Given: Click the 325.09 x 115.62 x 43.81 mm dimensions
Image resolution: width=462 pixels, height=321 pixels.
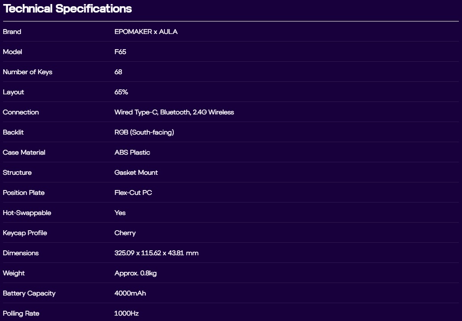Looking at the screenshot, I should [156, 253].
